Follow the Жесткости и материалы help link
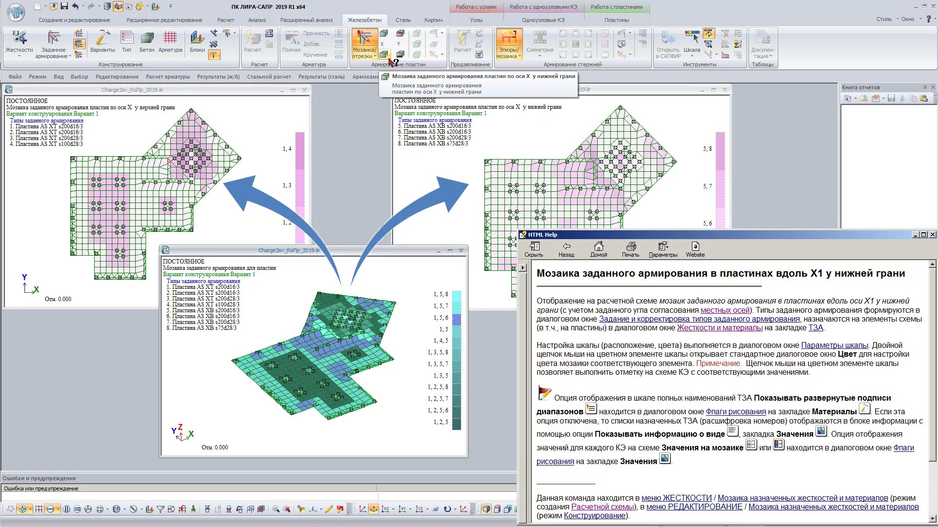 coord(719,328)
